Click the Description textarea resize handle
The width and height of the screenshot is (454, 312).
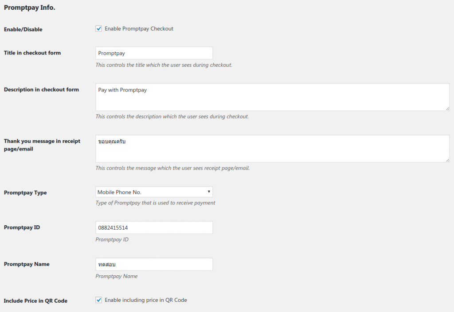(447, 108)
